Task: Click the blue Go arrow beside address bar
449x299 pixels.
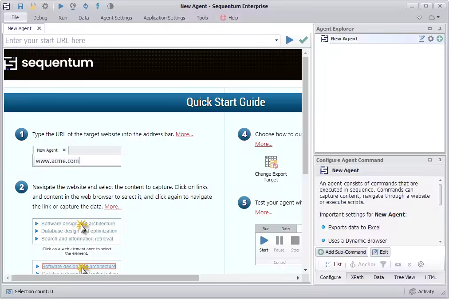Action: [290, 40]
